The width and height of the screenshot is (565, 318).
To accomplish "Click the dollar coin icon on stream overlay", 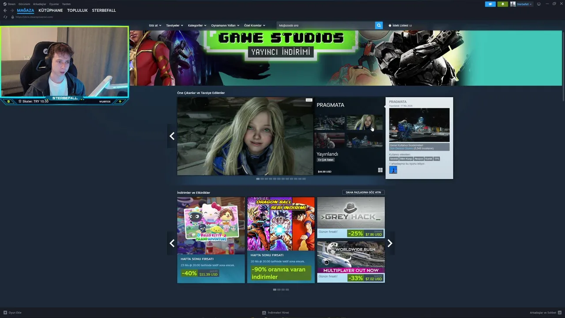I will click(8, 102).
